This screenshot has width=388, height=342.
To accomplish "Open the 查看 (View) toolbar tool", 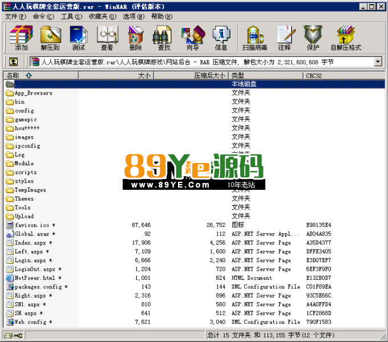I will pos(107,38).
